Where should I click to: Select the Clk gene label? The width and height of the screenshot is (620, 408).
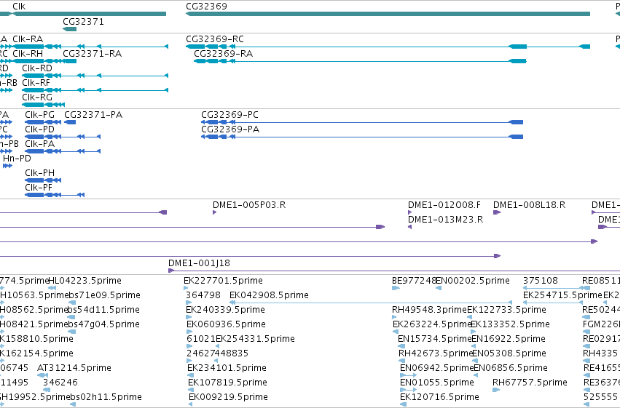pos(19,7)
